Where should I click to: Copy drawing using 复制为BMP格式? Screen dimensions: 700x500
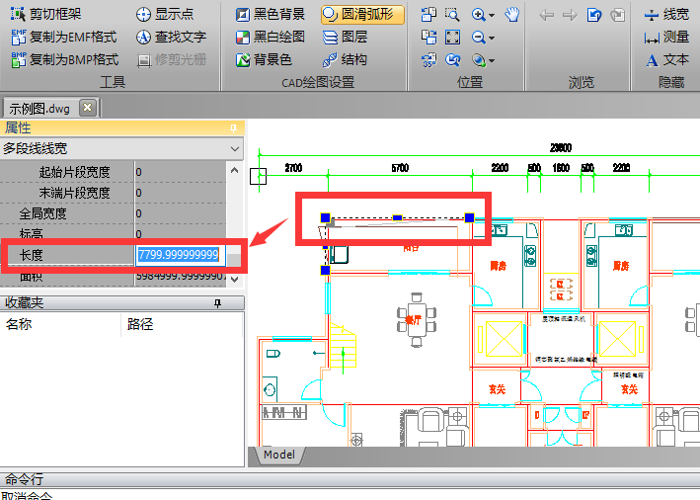click(x=65, y=60)
